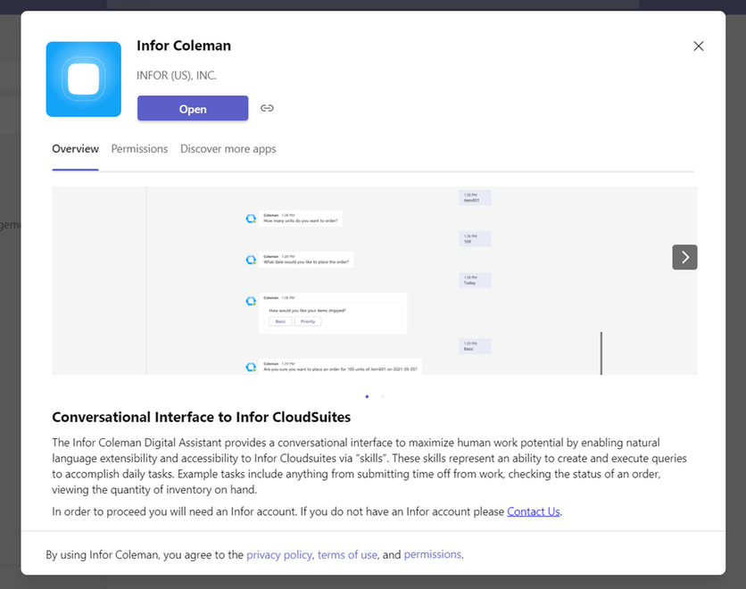Click the Coleman avatar beside "How many units" message
This screenshot has height=589, width=746.
point(251,219)
